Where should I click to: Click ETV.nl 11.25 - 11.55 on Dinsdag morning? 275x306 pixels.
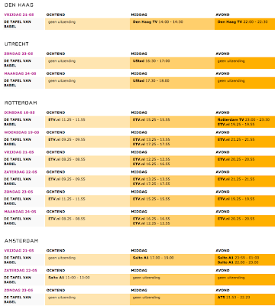[x=66, y=119]
